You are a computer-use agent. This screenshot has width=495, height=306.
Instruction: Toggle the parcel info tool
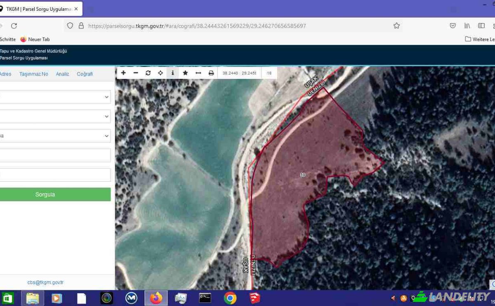172,73
